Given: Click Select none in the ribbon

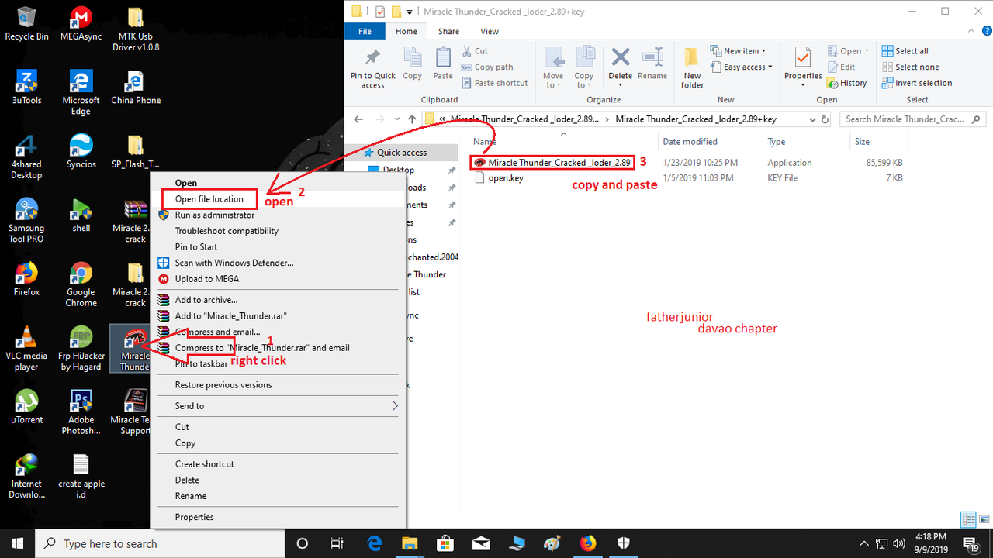Looking at the screenshot, I should click(x=911, y=67).
